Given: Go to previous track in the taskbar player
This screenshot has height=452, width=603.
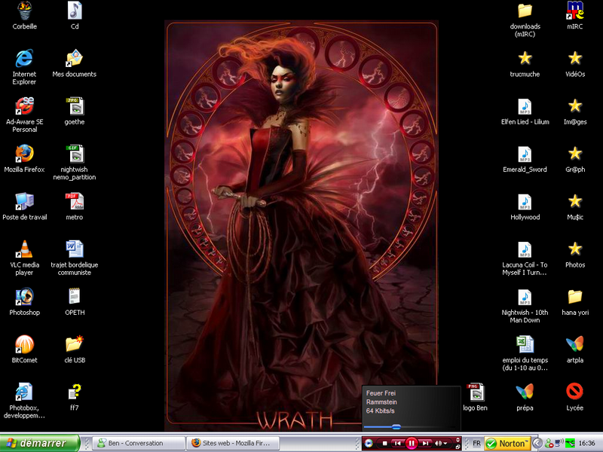Looking at the screenshot, I should point(397,444).
